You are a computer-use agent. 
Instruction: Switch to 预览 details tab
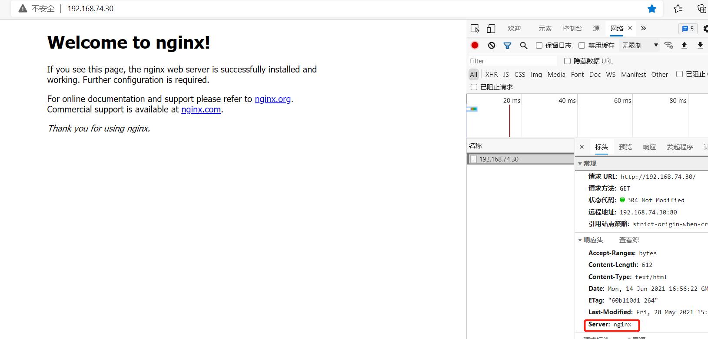click(x=625, y=147)
